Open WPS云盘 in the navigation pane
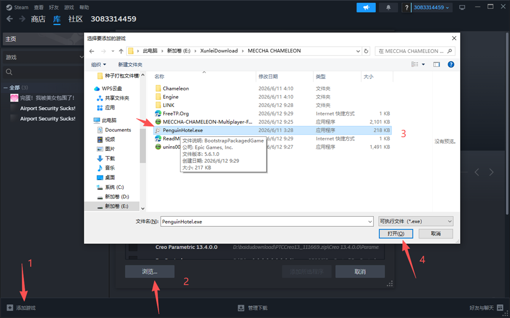The width and height of the screenshot is (510, 318). 112,89
